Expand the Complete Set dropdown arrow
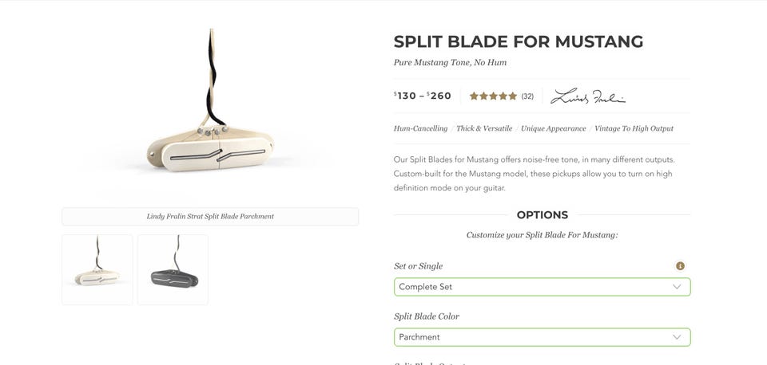 tap(677, 287)
